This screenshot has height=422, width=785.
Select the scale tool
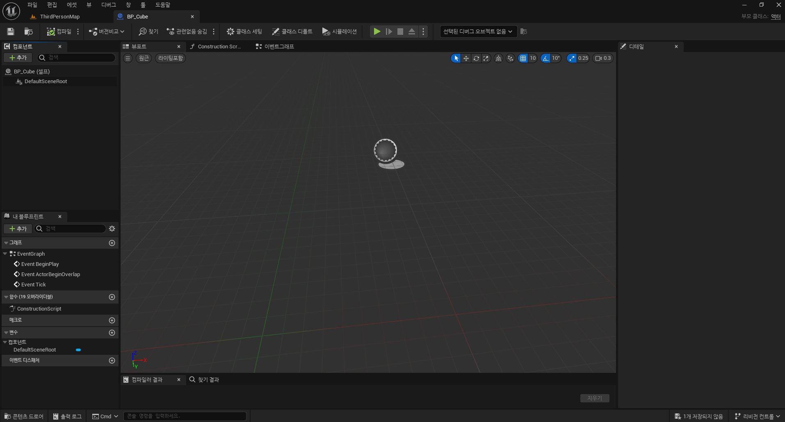click(486, 58)
